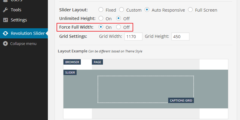Click the Revolution Slider refresh icon
Screen dimensions: 240x120
[x=5, y=33]
